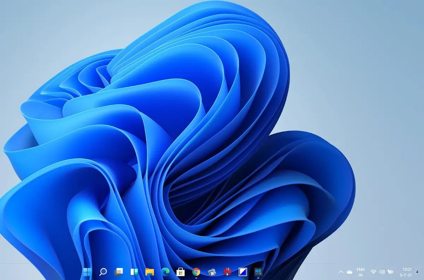Open the Widgets panel
The width and height of the screenshot is (424, 280).
135,272
